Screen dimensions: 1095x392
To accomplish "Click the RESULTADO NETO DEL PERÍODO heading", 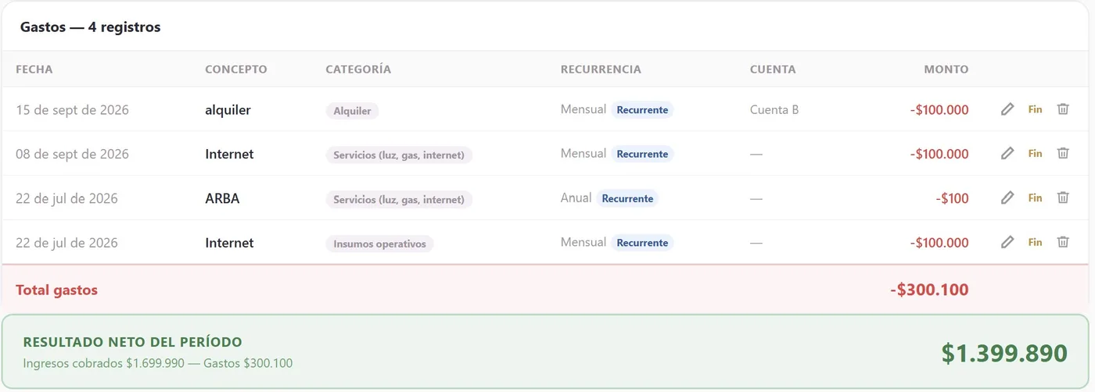I will [132, 342].
